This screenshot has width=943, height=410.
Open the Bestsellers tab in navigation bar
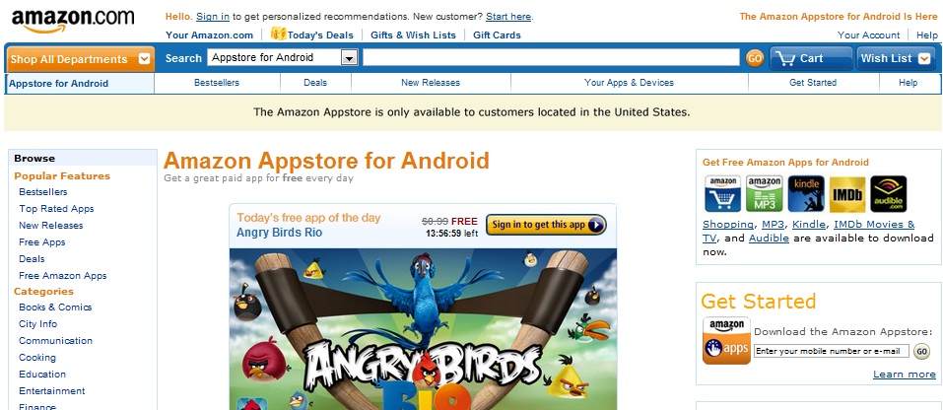tap(217, 83)
